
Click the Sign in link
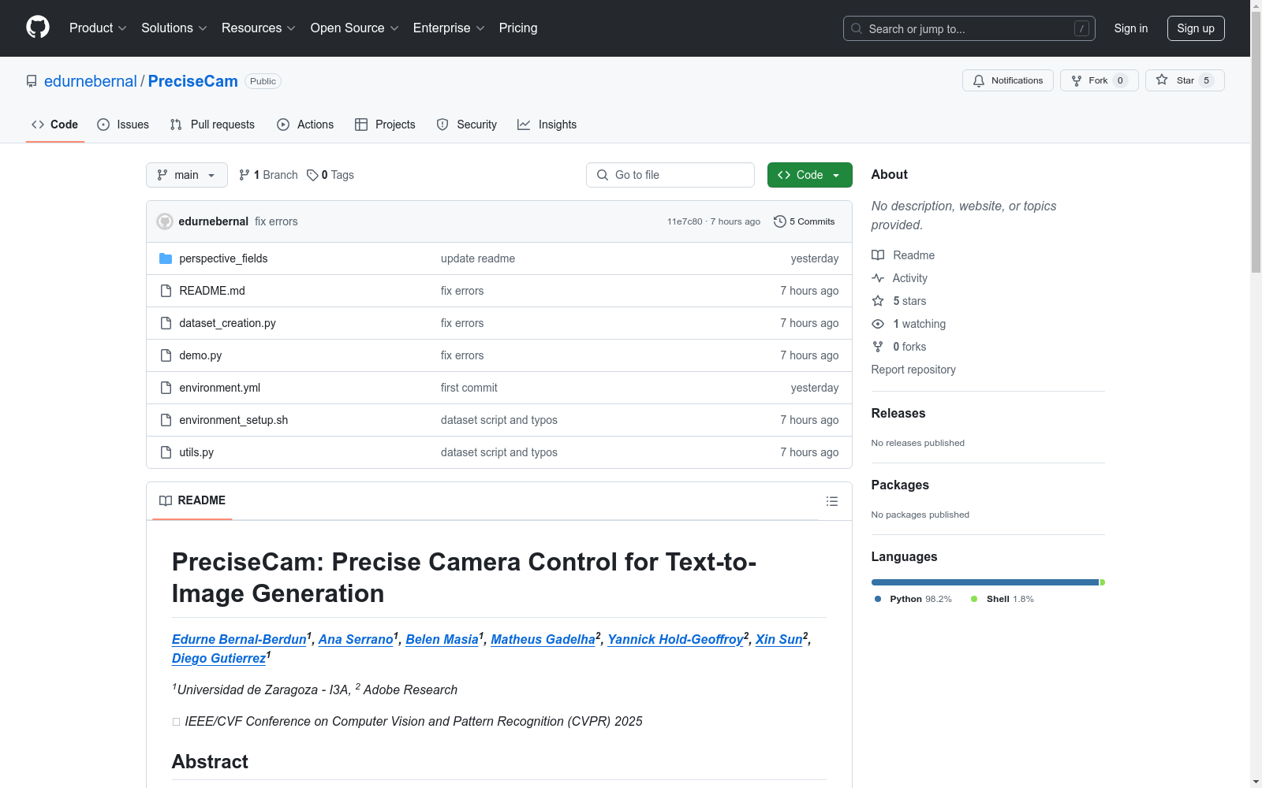pyautogui.click(x=1131, y=28)
